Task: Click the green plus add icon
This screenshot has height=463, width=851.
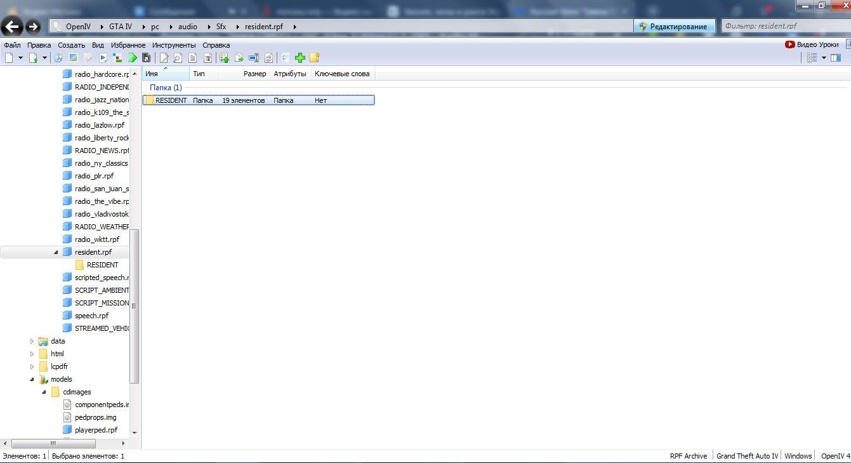Action: [300, 58]
